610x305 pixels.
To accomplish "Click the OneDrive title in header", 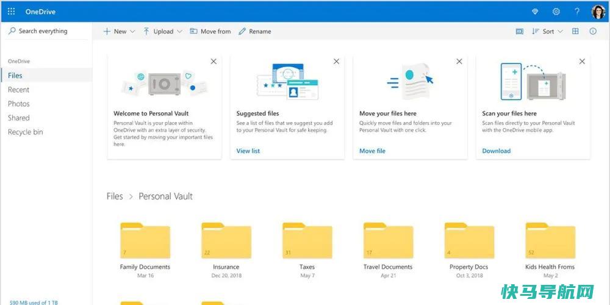I will point(40,12).
